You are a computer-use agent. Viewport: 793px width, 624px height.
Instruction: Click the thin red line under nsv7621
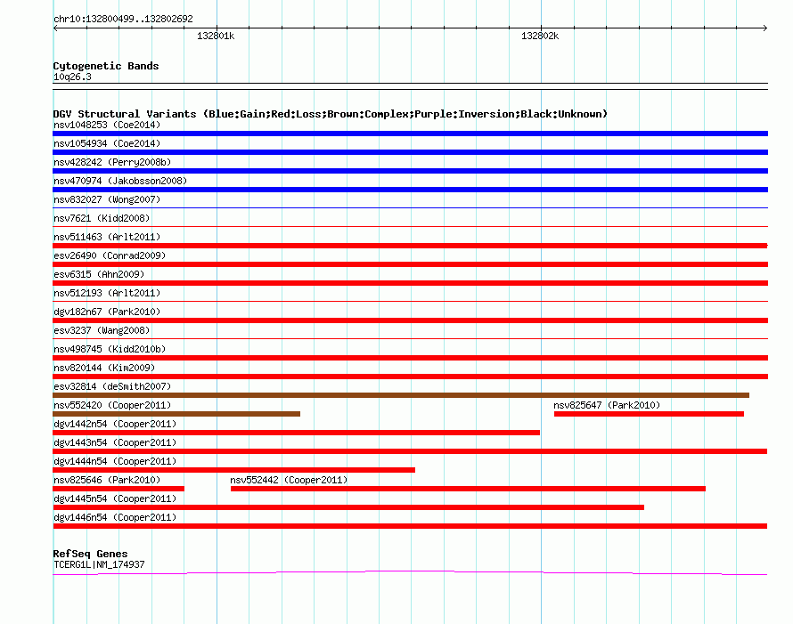pyautogui.click(x=410, y=226)
